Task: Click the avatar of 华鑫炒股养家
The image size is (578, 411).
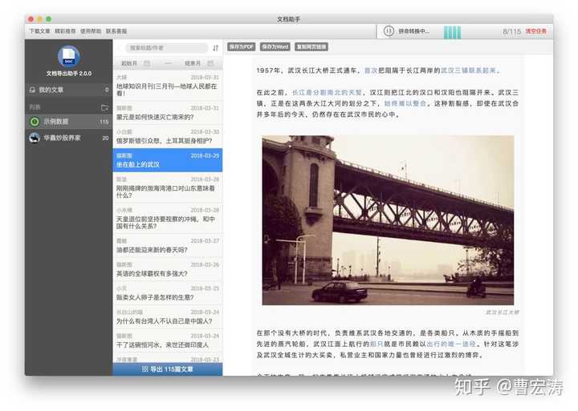Action: 35,138
